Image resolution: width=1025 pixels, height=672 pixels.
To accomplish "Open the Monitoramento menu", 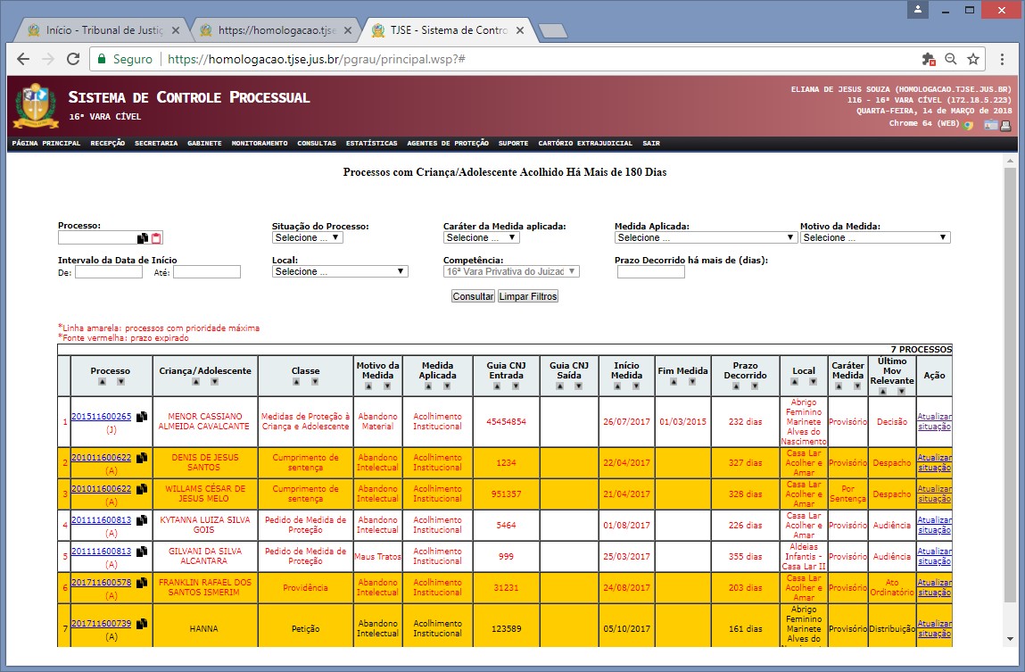I will click(x=259, y=143).
